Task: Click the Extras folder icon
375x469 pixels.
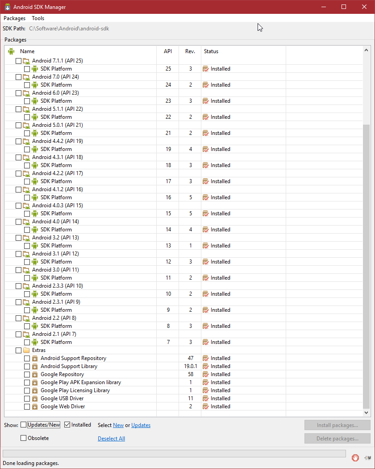Action: click(x=26, y=350)
